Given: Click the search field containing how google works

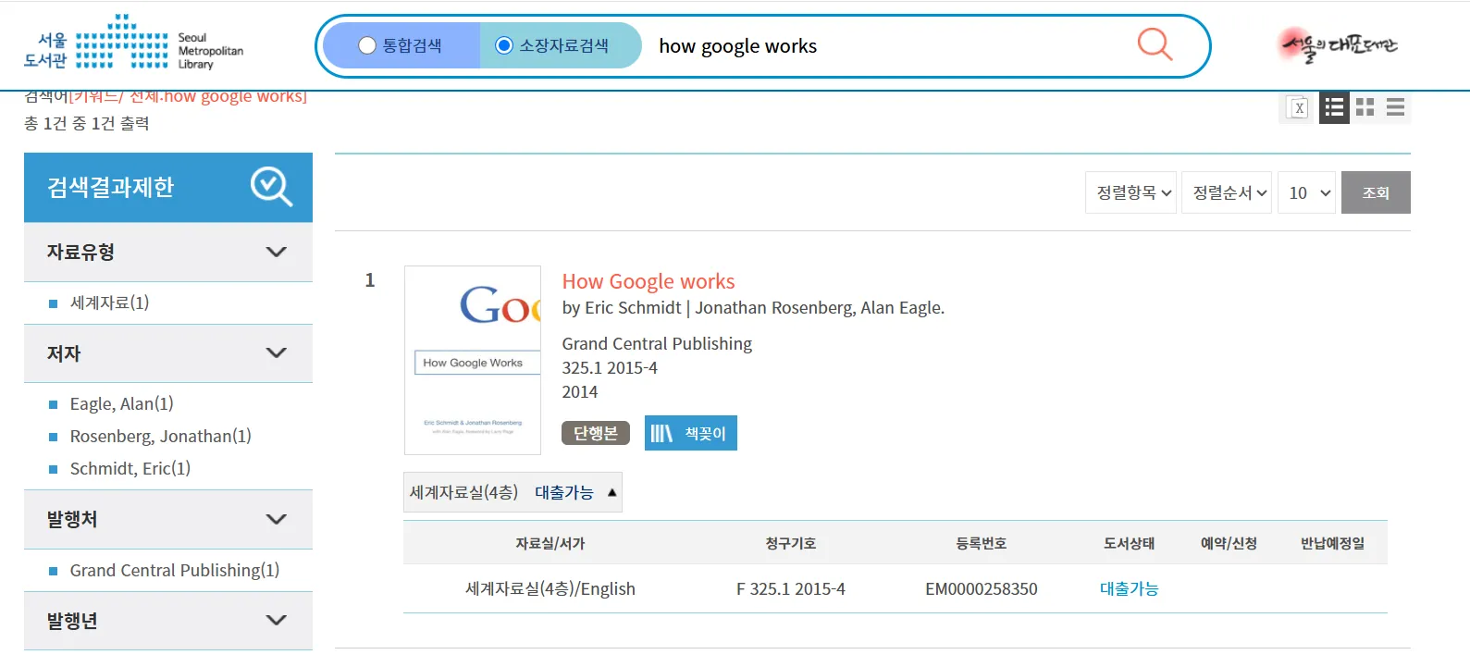Looking at the screenshot, I should click(888, 45).
